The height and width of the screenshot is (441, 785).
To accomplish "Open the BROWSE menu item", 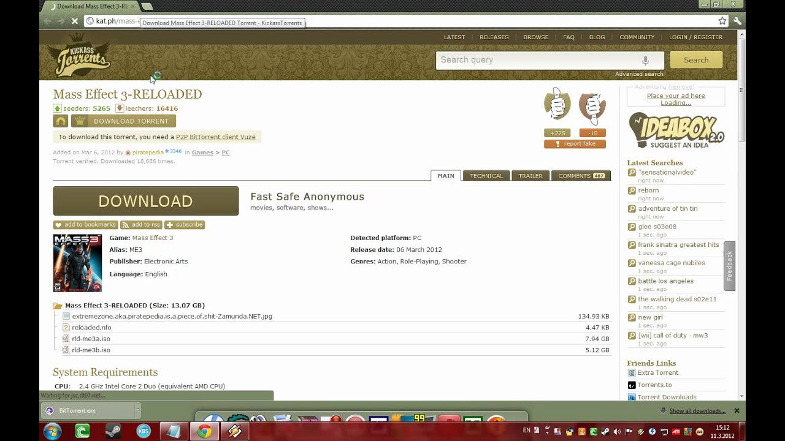I will coord(536,37).
